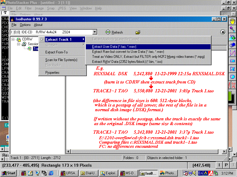The height and width of the screenshot is (177, 237).
Task: Pick the green foreground color swatch
Action: tap(230, 96)
